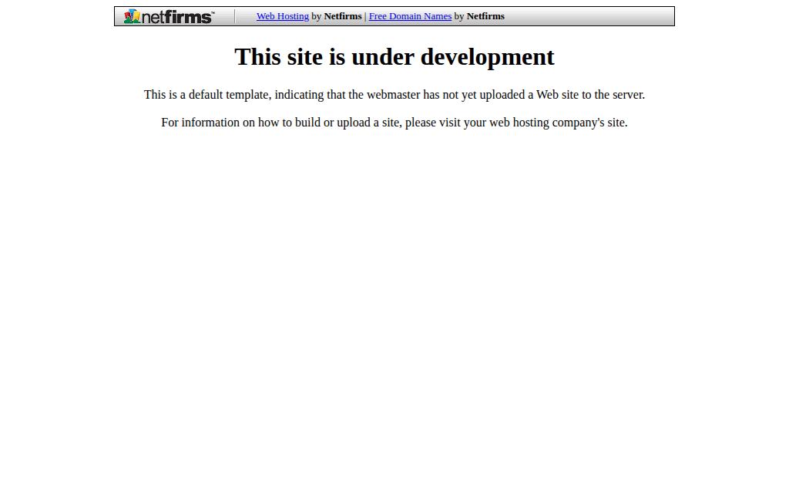Click bold Netfirms text after Web Hosting
Screen dimensions: 789x485
pyautogui.click(x=343, y=16)
